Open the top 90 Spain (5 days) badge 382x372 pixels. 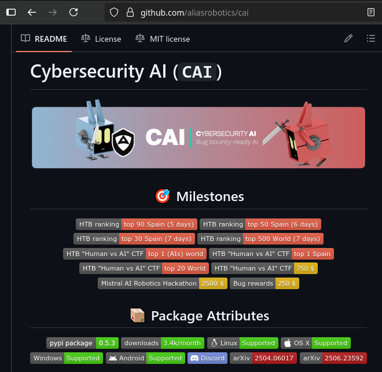coord(137,224)
